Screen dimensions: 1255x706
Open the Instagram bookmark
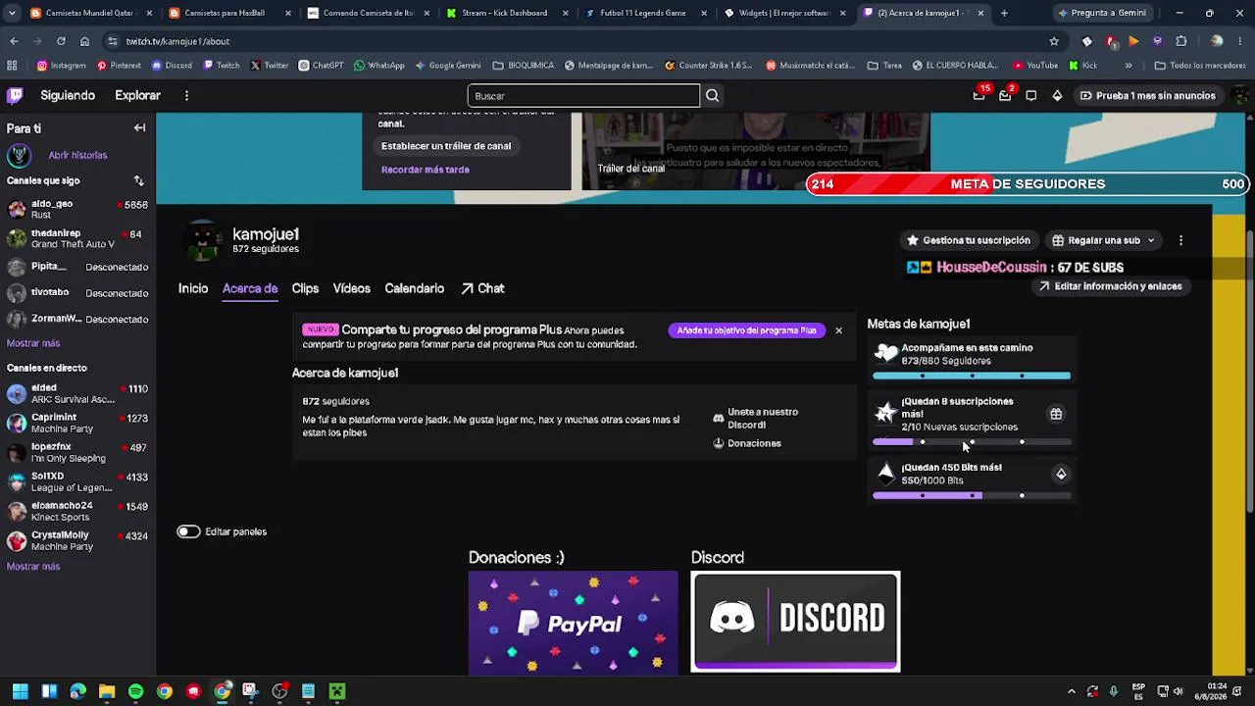coord(61,66)
